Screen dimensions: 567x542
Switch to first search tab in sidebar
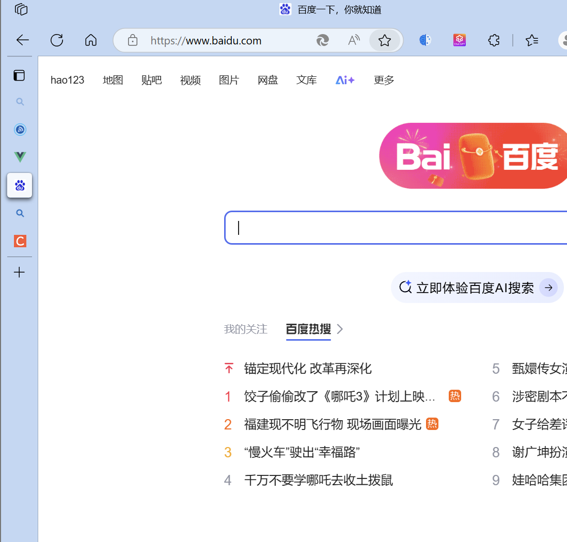[x=20, y=102]
